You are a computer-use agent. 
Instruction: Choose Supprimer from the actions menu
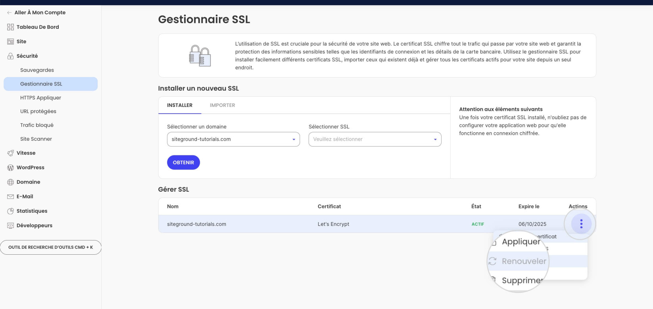522,280
